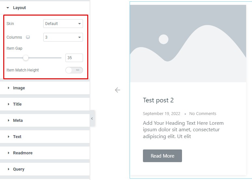
Task: Open the Test post 2 title link
Action: coord(158,100)
